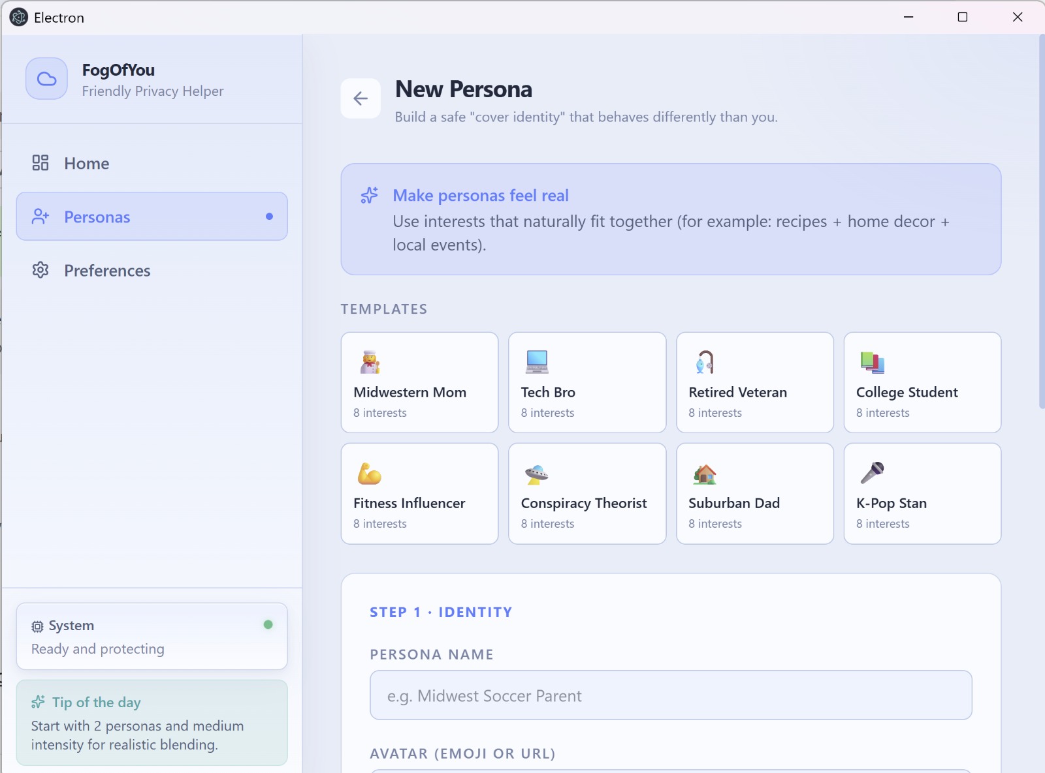This screenshot has width=1045, height=773.
Task: Click the Electron app icon in title bar
Action: coord(19,17)
